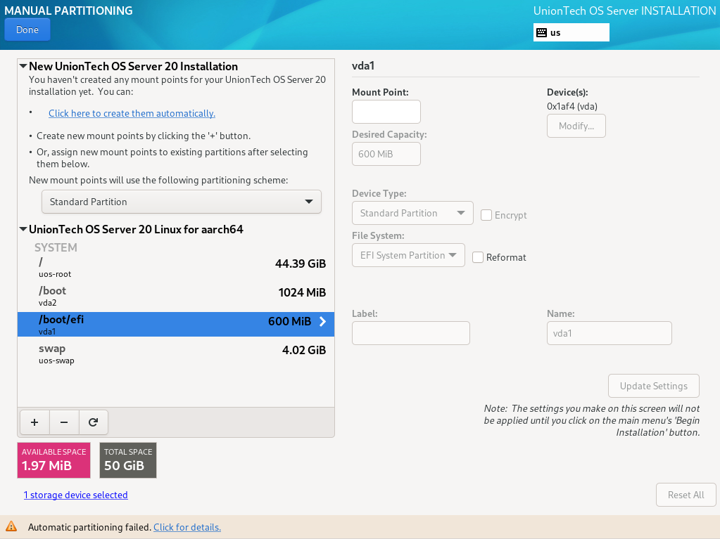Click the warning triangle icon in the notification bar
The width and height of the screenshot is (720, 539).
point(11,526)
